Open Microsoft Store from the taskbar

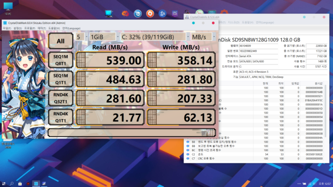coord(20,183)
